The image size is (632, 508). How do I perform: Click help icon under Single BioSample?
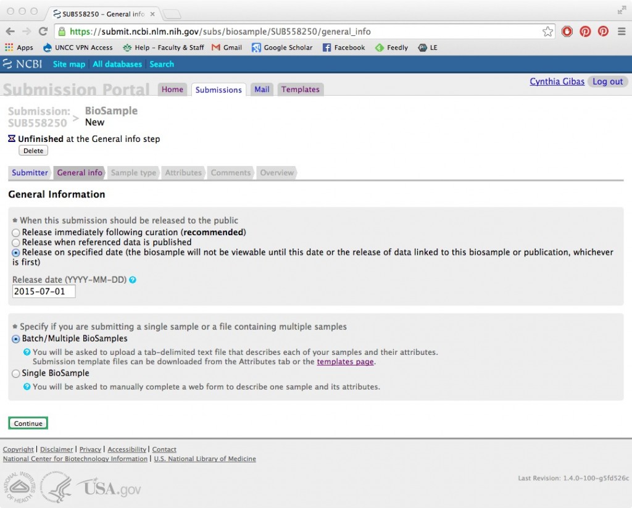pyautogui.click(x=27, y=387)
